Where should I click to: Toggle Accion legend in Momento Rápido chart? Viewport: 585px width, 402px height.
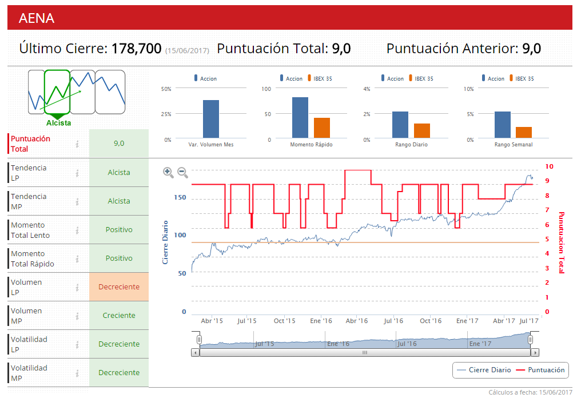[292, 78]
